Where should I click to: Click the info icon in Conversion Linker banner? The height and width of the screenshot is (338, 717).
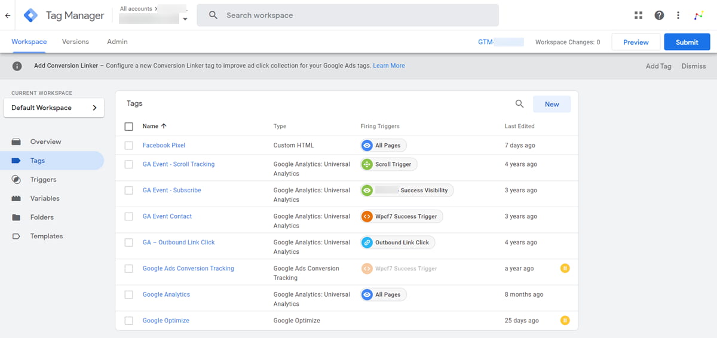coord(17,66)
